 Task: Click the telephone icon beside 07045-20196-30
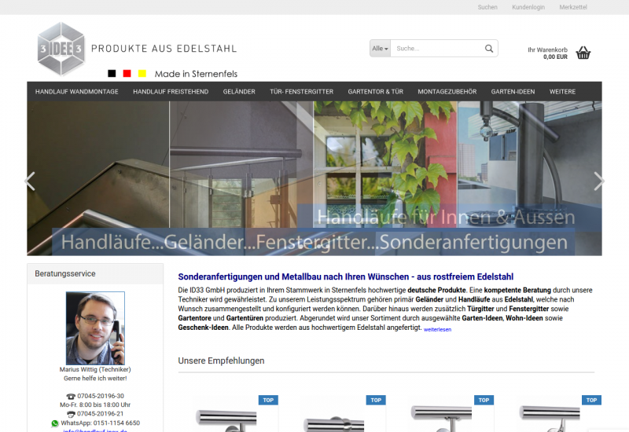(x=71, y=397)
